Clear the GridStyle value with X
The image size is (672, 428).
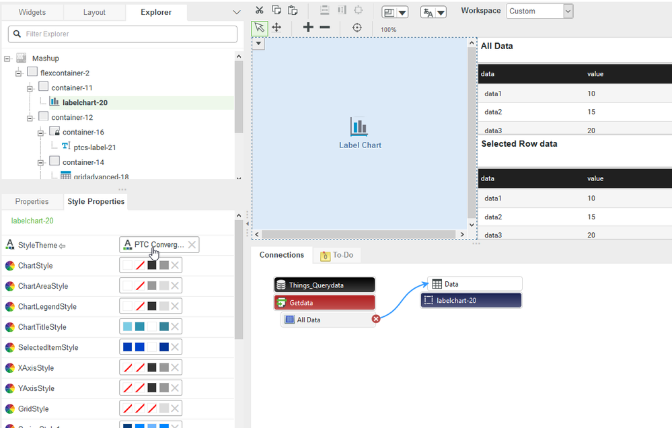tap(175, 408)
